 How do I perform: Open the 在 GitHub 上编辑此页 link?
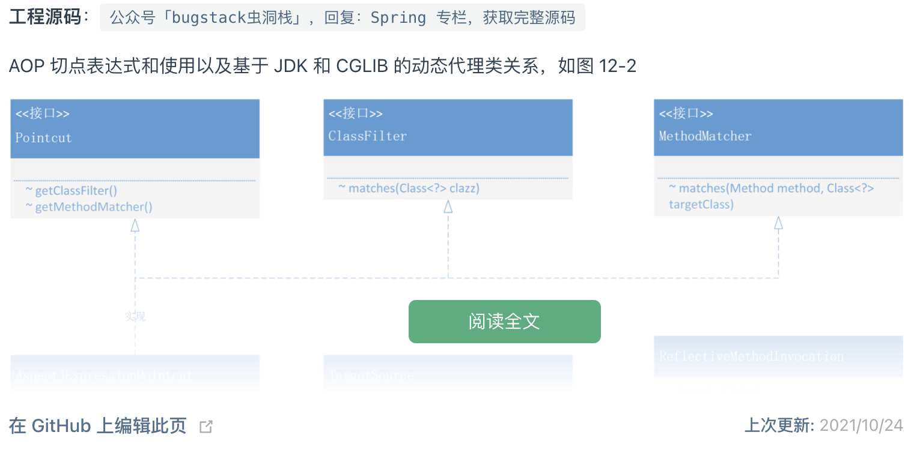tap(97, 426)
